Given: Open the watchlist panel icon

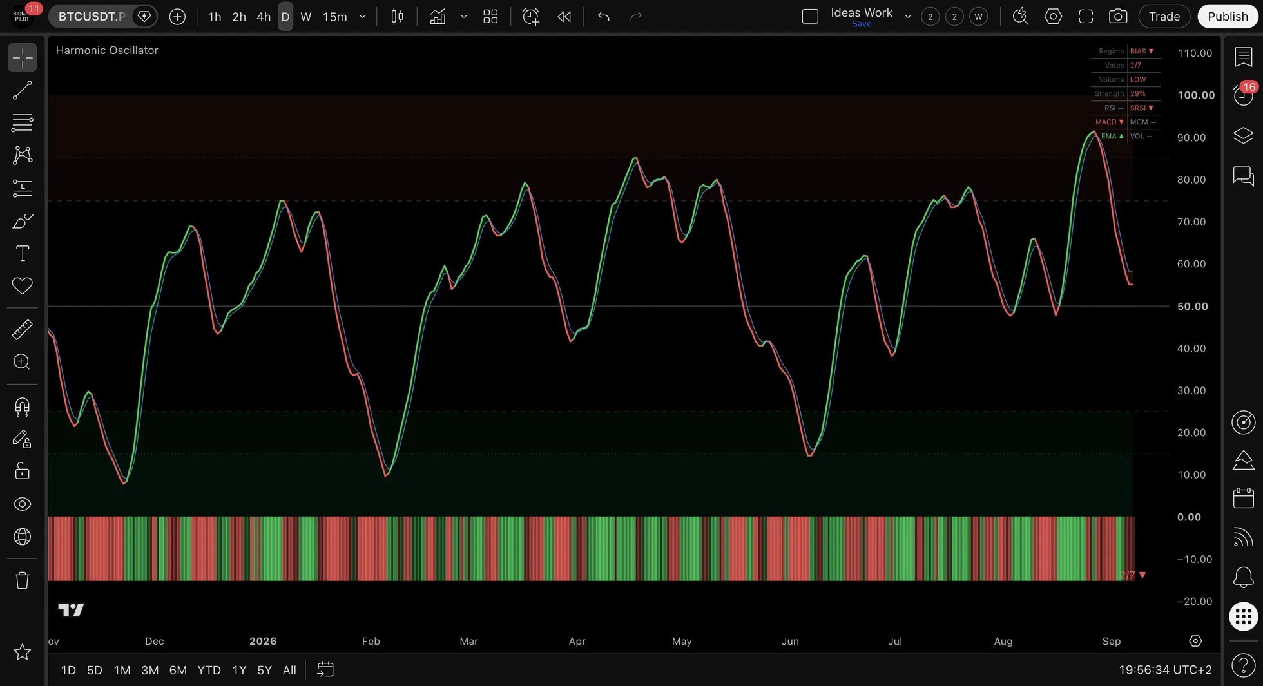Looking at the screenshot, I should pyautogui.click(x=1244, y=57).
